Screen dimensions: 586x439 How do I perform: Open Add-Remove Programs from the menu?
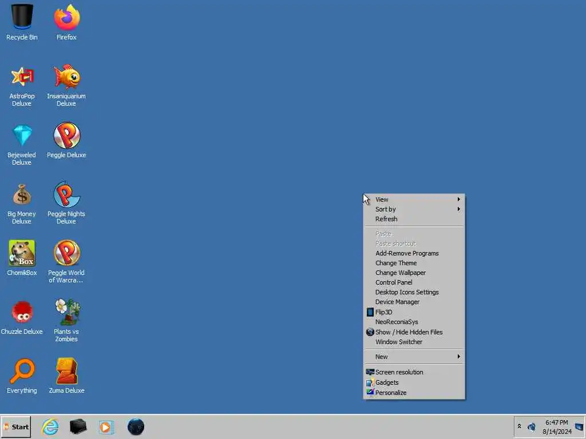pos(414,253)
